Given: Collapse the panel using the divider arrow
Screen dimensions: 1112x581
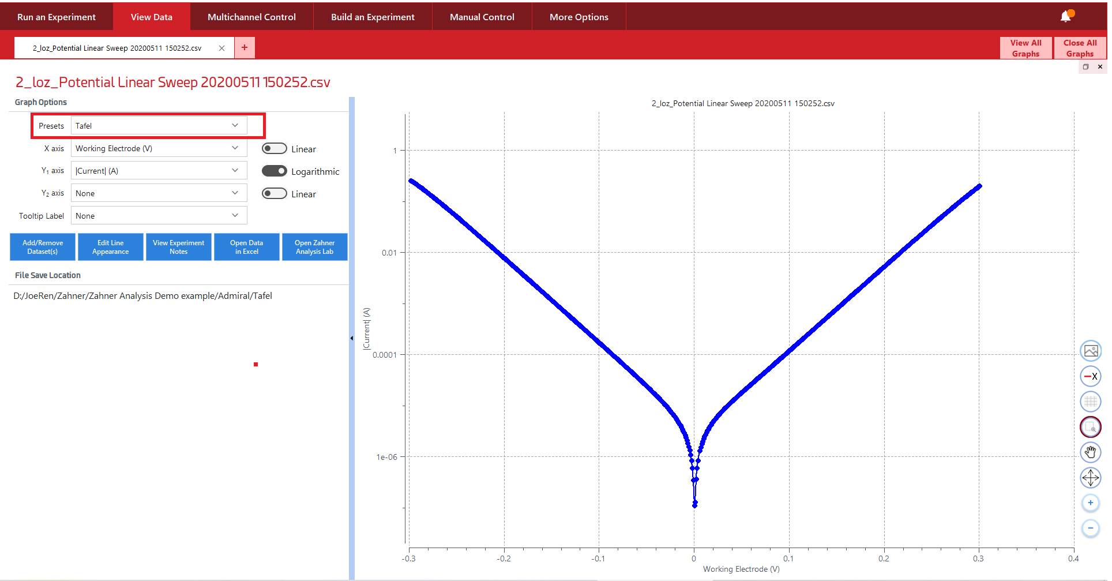Looking at the screenshot, I should (352, 338).
